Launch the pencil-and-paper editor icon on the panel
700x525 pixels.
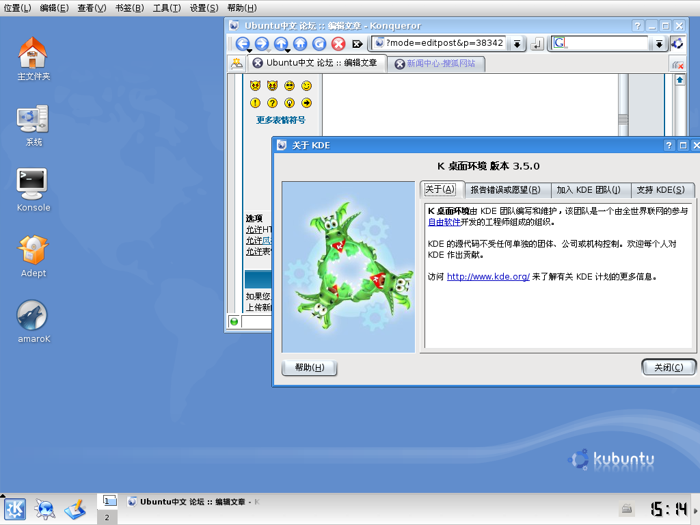click(x=75, y=509)
